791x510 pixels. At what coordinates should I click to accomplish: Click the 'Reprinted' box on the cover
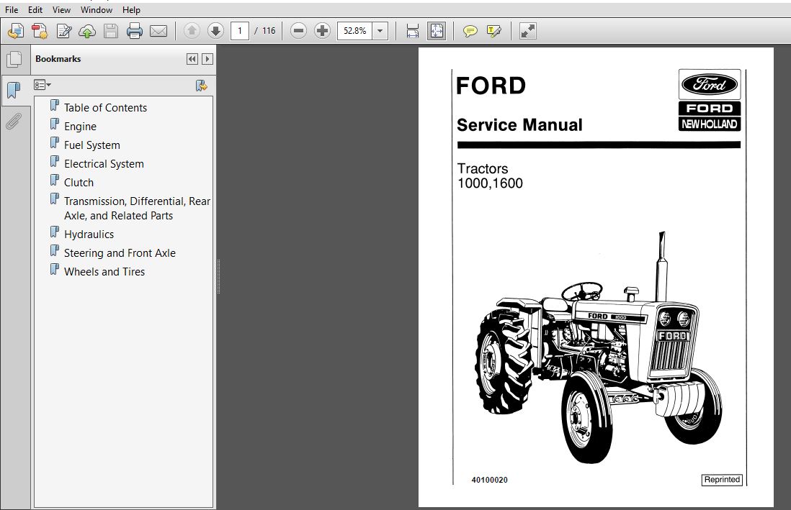pos(722,480)
